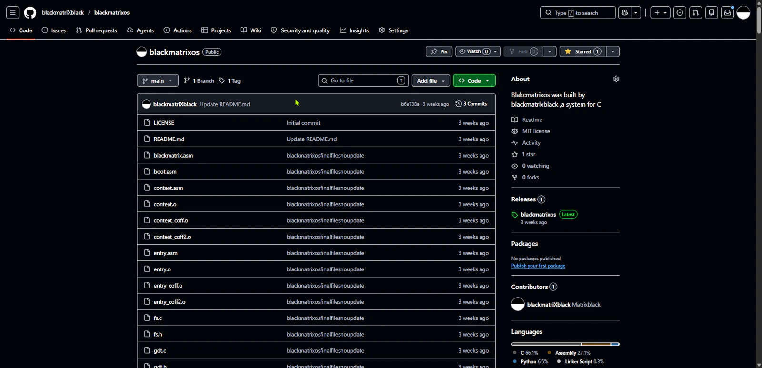Open the main branch dropdown
Screen dimensions: 762x368
click(158, 80)
